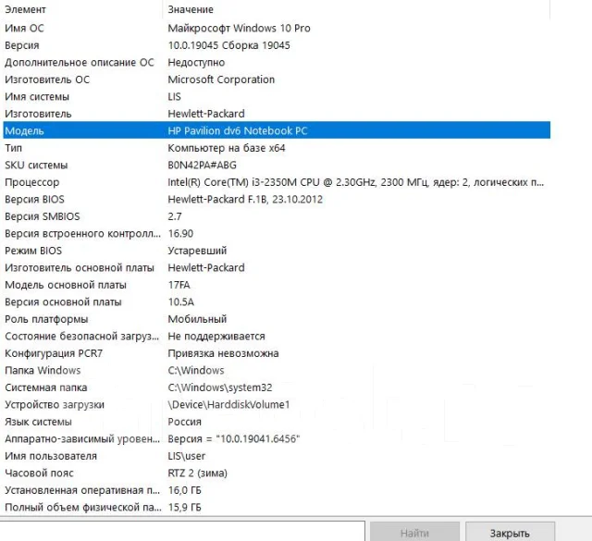Screen dimensions: 592x541
Task: Click the value Привязка невозможна
Action: (223, 353)
